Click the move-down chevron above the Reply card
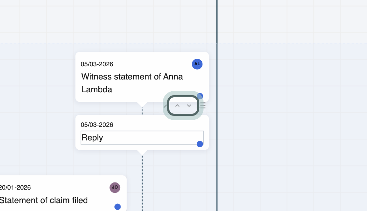The height and width of the screenshot is (211, 367). (189, 105)
